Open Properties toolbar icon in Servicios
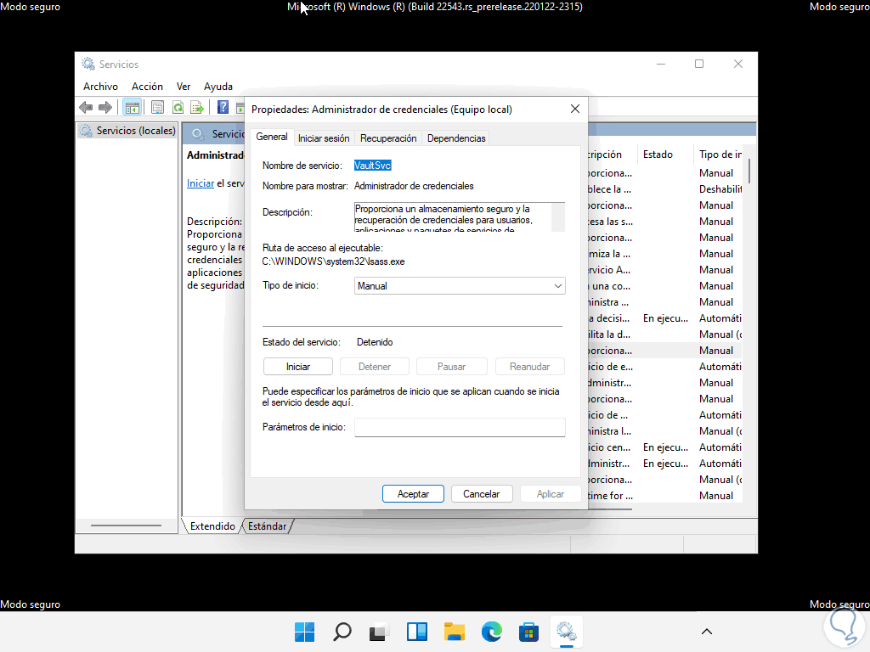The image size is (870, 652). coord(157,107)
